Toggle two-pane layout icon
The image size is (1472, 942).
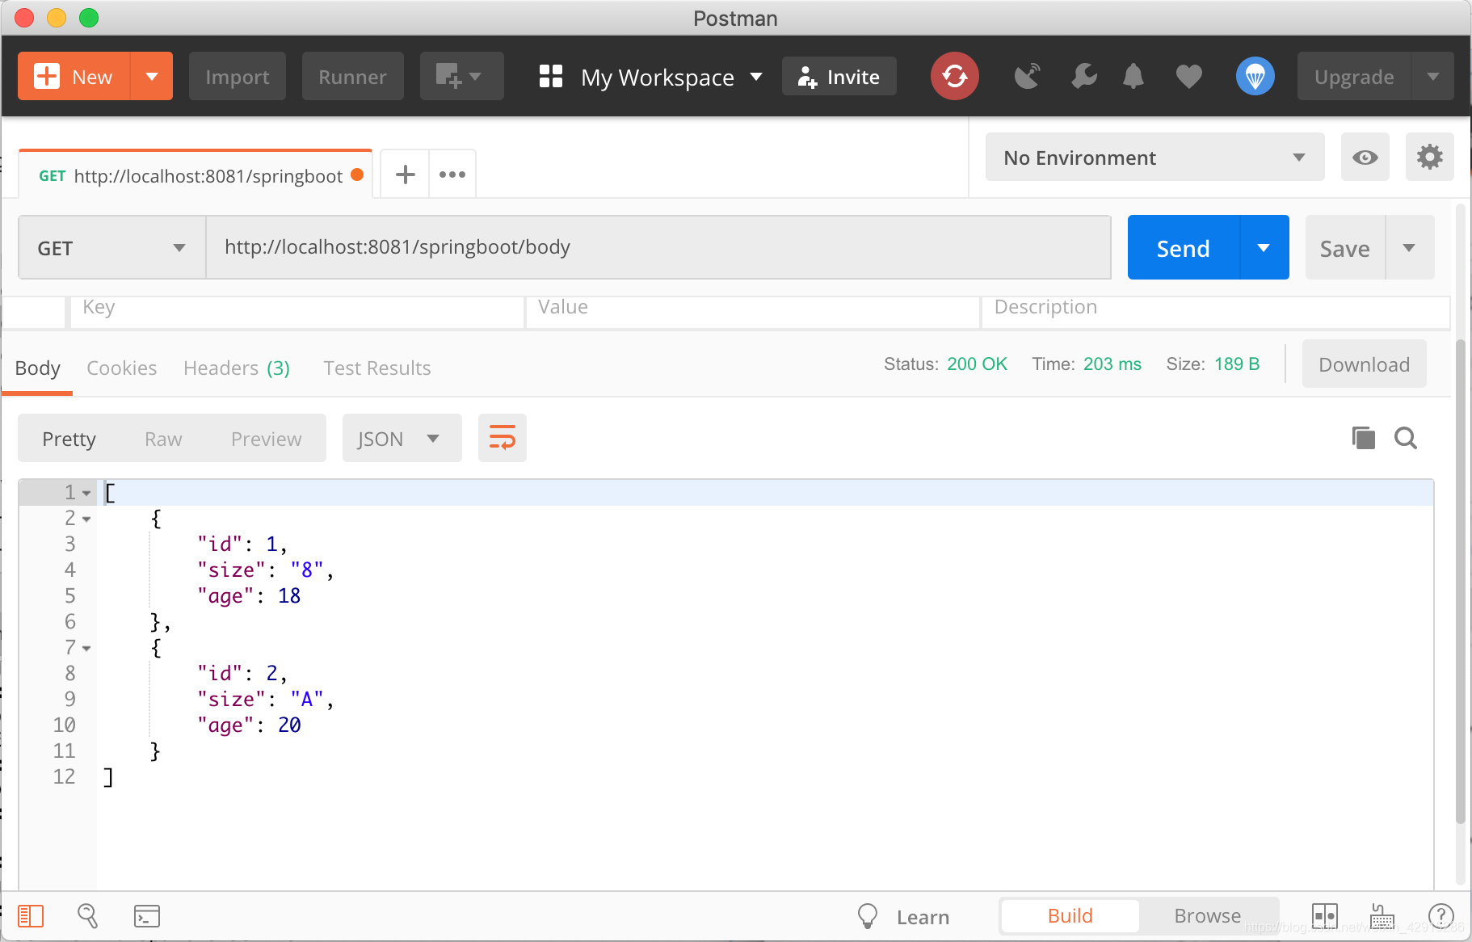[x=1325, y=916]
